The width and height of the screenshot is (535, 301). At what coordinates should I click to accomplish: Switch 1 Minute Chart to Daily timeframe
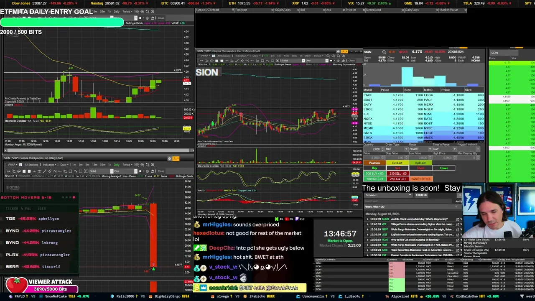(308, 56)
